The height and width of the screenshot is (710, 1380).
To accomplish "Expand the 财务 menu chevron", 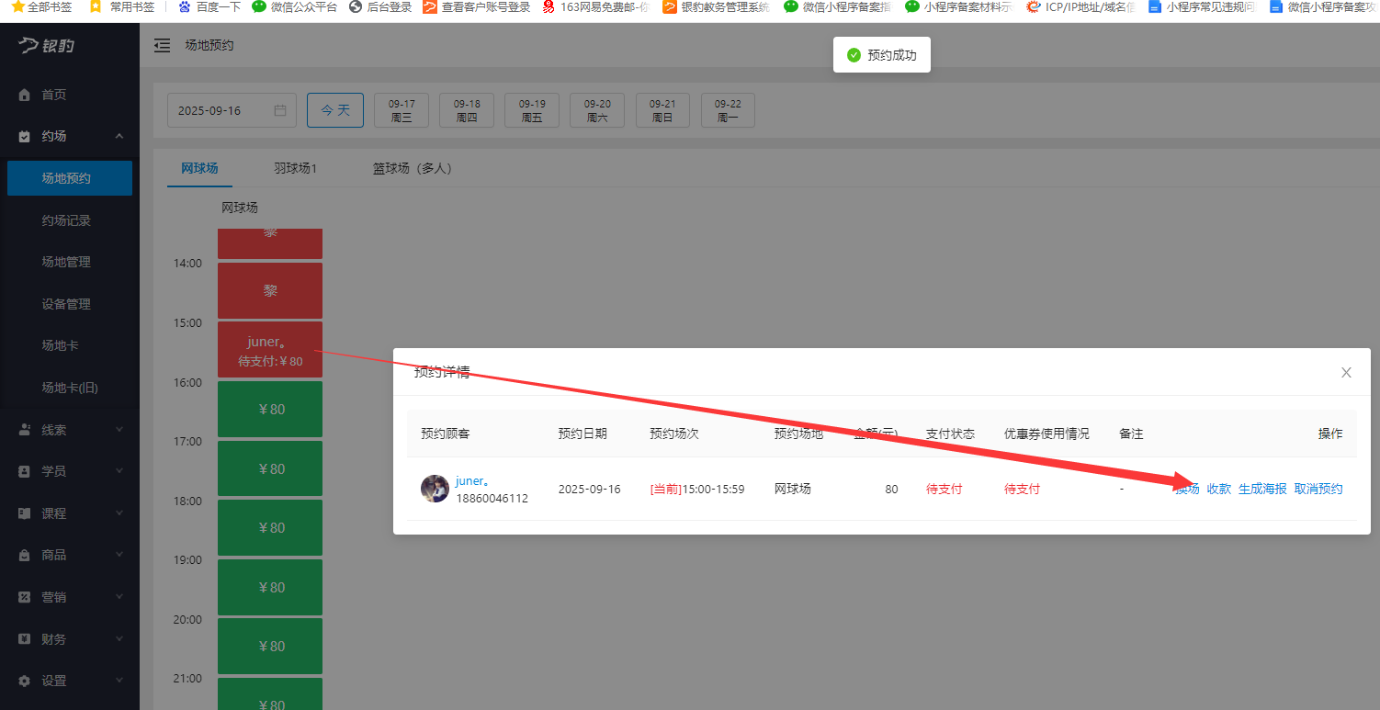I will [119, 638].
